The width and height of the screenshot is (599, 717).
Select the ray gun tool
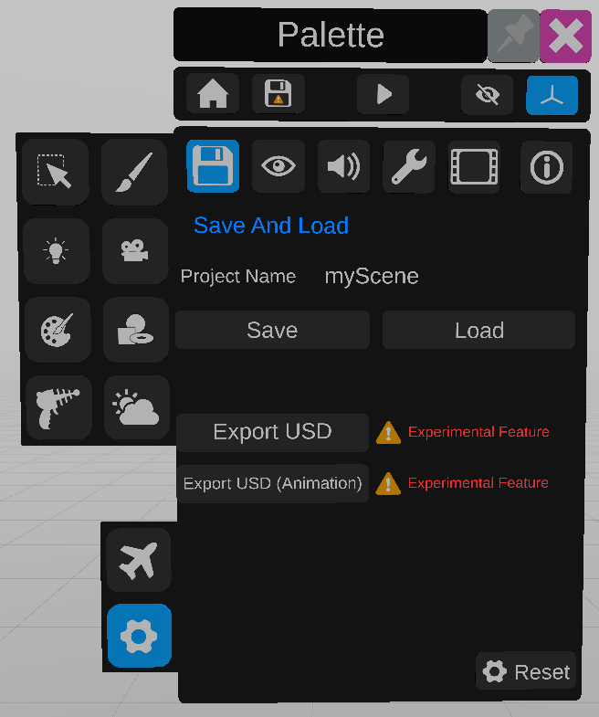(58, 408)
